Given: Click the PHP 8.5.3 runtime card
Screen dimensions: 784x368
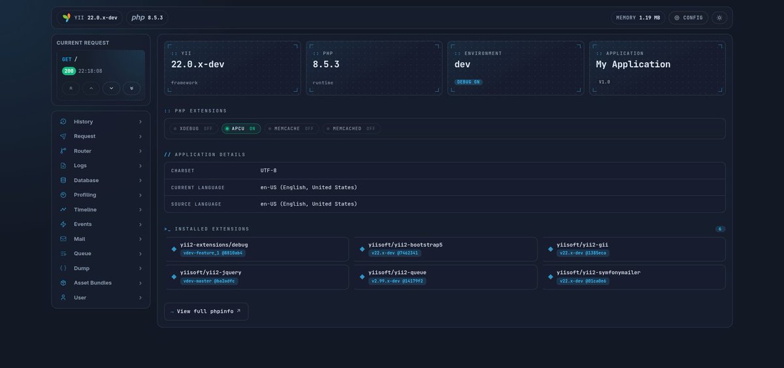Looking at the screenshot, I should tap(374, 68).
